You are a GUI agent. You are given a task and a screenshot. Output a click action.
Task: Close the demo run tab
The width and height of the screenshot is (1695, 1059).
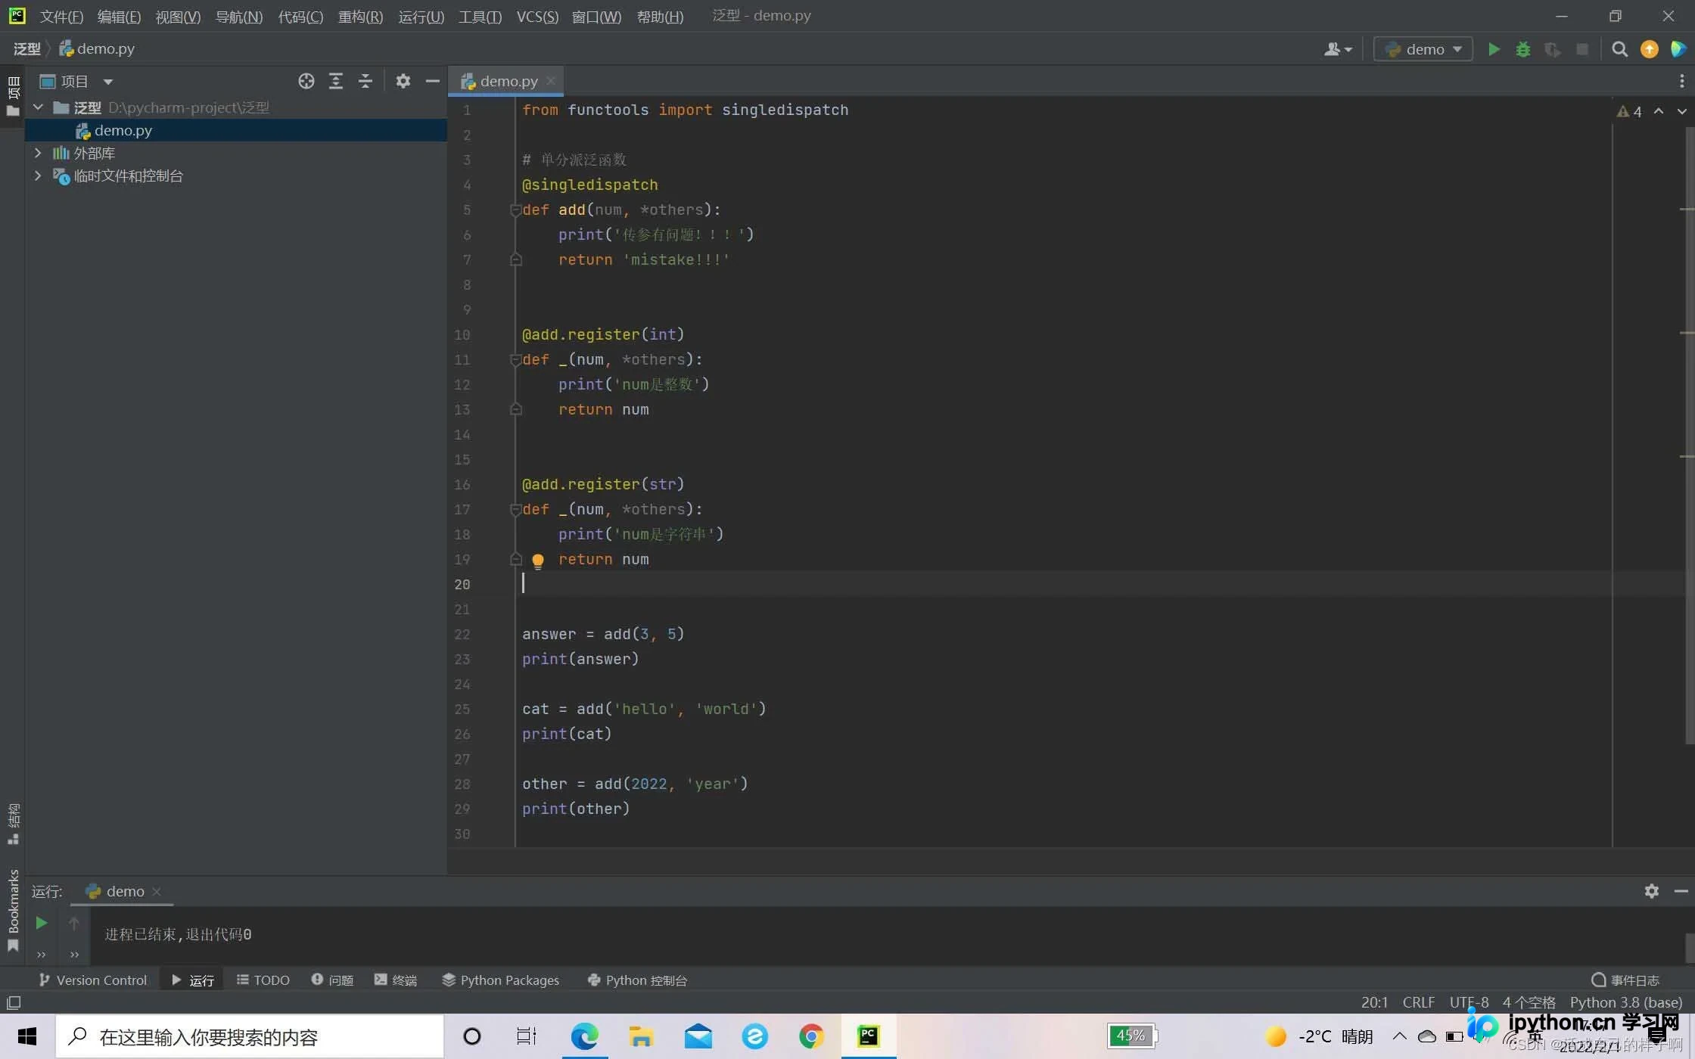(x=157, y=892)
